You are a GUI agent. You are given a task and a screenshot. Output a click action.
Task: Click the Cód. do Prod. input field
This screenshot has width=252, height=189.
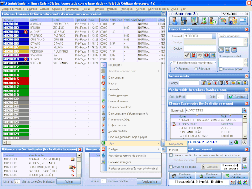(196, 97)
